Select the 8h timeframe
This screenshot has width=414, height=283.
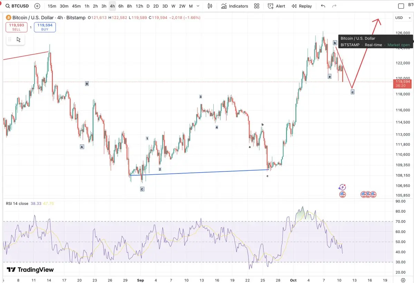pos(129,6)
